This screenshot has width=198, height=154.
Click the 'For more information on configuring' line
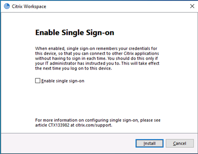pos(98,120)
